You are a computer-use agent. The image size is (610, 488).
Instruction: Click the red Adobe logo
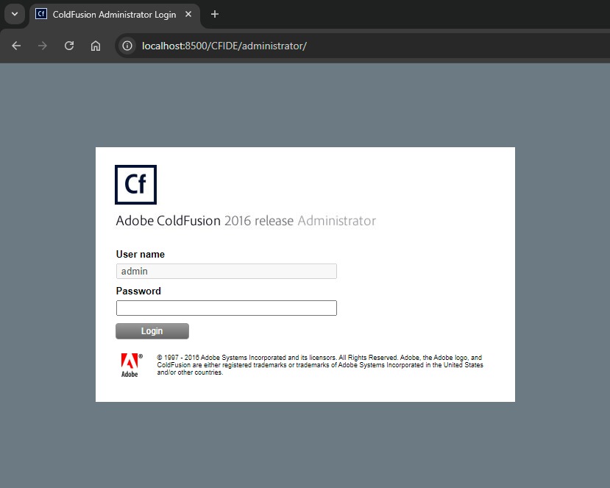pyautogui.click(x=130, y=365)
